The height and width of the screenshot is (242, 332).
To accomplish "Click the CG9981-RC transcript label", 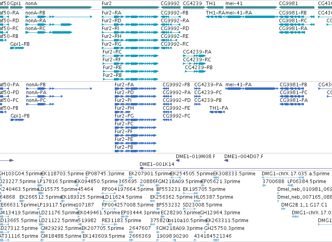I will (x=293, y=21).
